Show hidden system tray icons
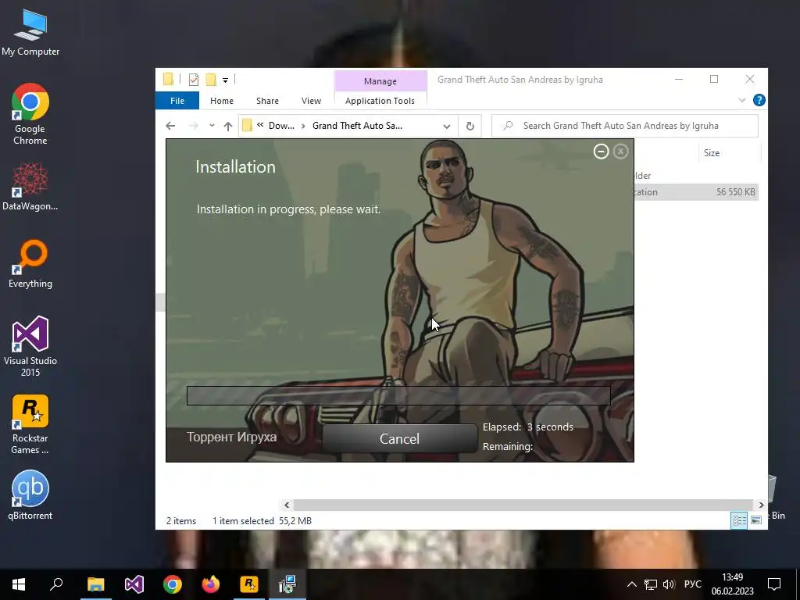This screenshot has width=800, height=600. click(x=631, y=584)
